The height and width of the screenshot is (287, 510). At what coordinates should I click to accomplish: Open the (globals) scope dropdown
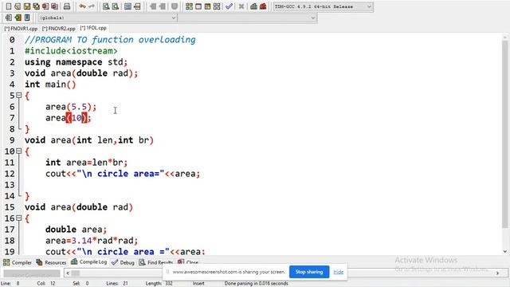(108, 18)
